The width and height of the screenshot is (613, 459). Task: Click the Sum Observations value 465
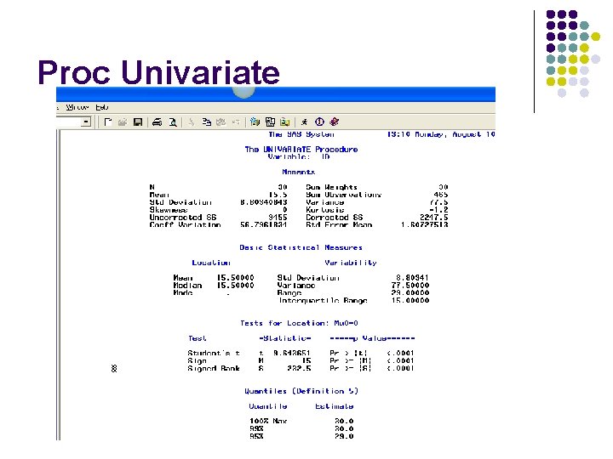tap(441, 195)
